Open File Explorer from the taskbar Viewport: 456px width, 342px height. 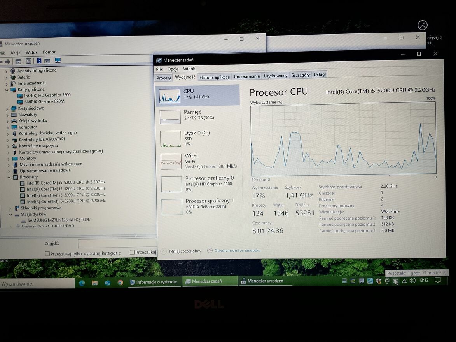pyautogui.click(x=94, y=283)
